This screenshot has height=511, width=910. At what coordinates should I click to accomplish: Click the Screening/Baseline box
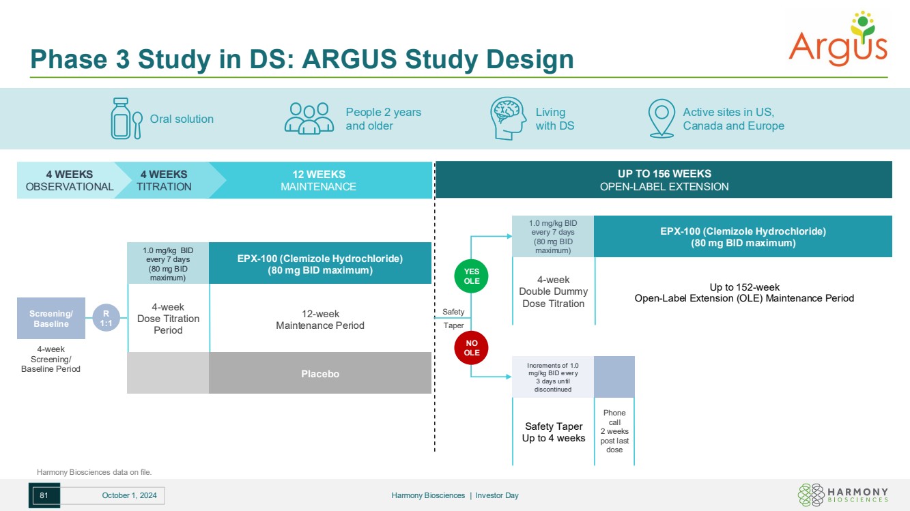tap(51, 319)
